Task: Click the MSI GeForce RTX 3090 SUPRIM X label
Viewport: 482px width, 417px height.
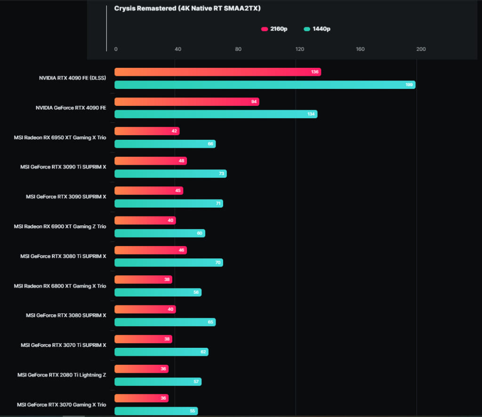Action: (66, 197)
